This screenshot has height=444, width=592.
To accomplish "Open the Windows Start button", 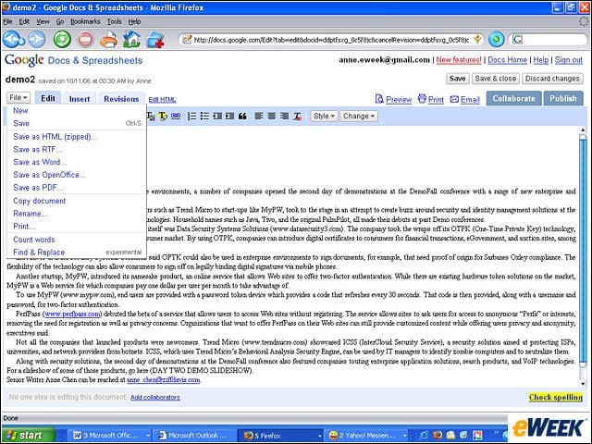I will (x=28, y=436).
